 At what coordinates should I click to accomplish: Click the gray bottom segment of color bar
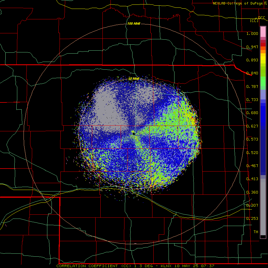click(263, 207)
